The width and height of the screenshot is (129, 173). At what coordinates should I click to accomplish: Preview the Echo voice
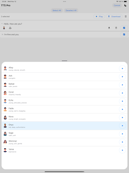tap(122, 101)
